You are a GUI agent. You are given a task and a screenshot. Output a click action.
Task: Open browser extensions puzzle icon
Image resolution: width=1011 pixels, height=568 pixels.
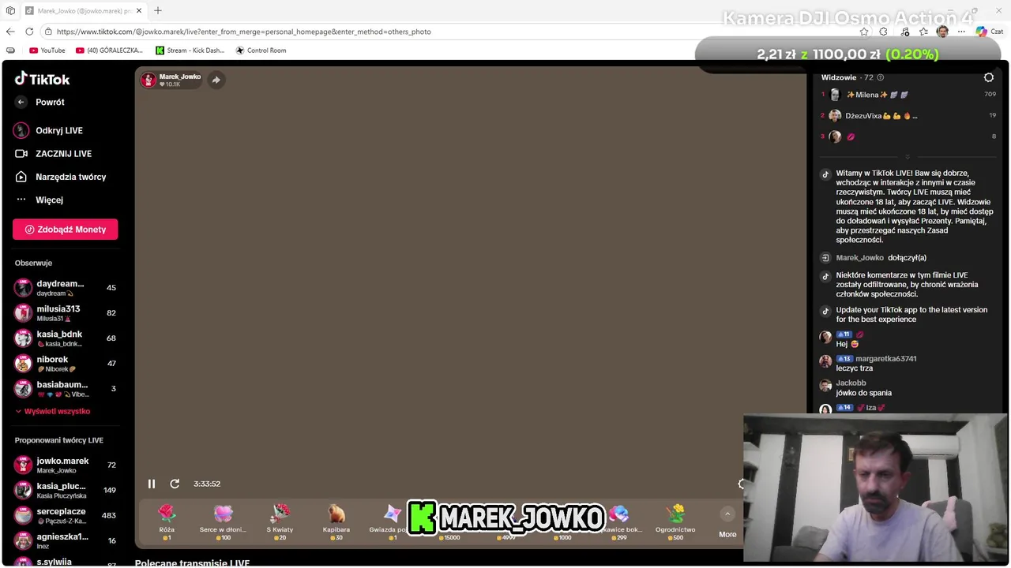pos(883,32)
